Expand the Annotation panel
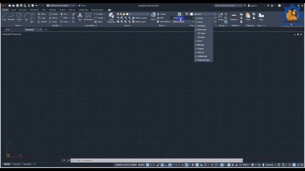 tap(91, 25)
